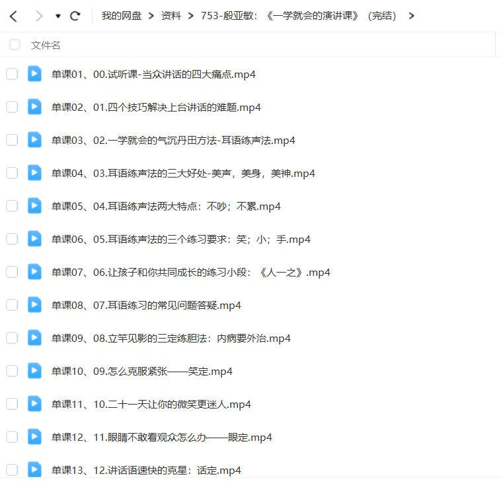Open the navigation history dropdown arrow

(58, 16)
